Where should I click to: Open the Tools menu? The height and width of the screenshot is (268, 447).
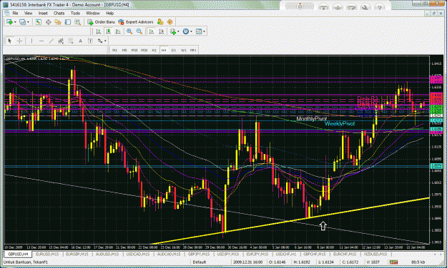click(x=75, y=13)
